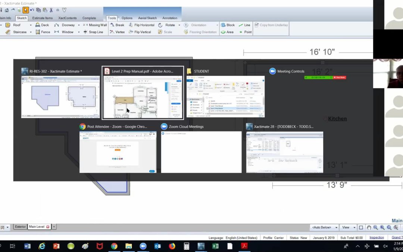The image size is (403, 252).
Task: Choose the Vertex tool
Action: tap(117, 32)
